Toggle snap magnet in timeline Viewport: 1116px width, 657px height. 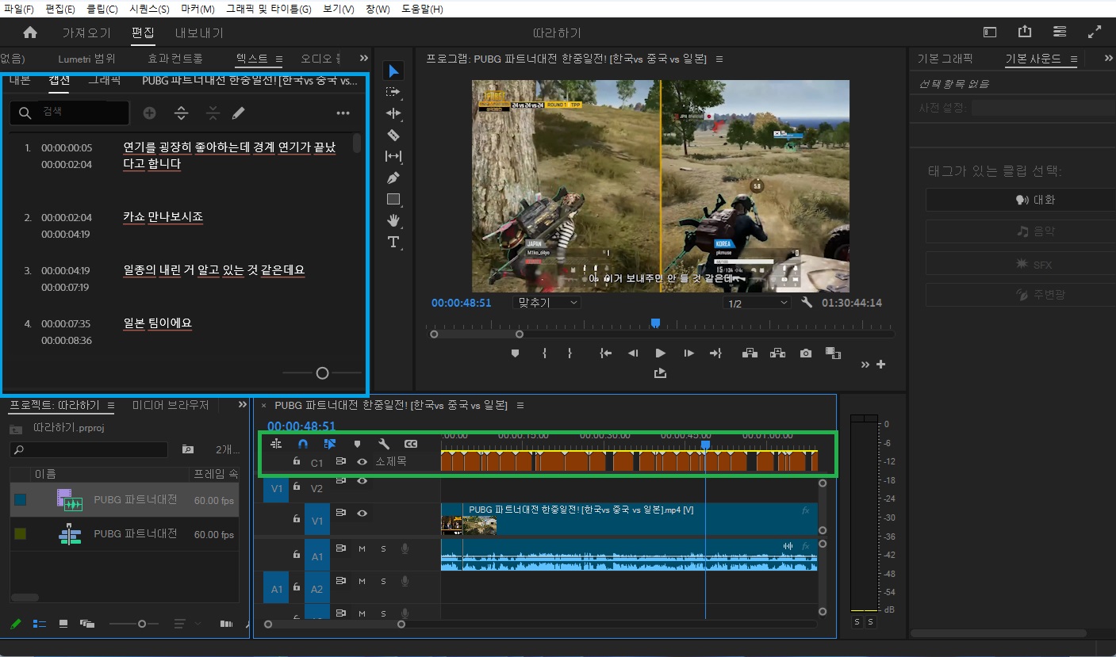point(302,445)
